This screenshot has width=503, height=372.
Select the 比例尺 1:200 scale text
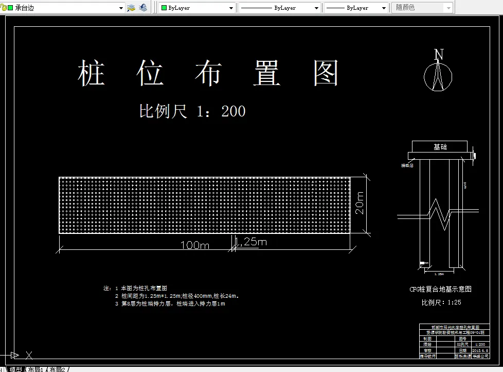click(x=193, y=111)
